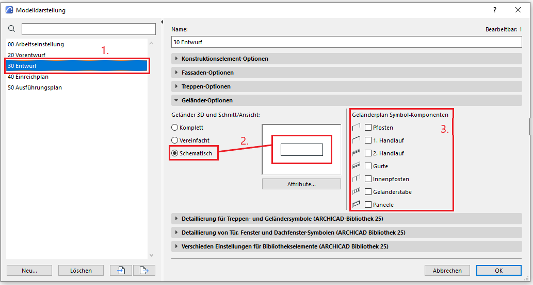
Task: Click the magnifier search icon
Action: coord(12,29)
